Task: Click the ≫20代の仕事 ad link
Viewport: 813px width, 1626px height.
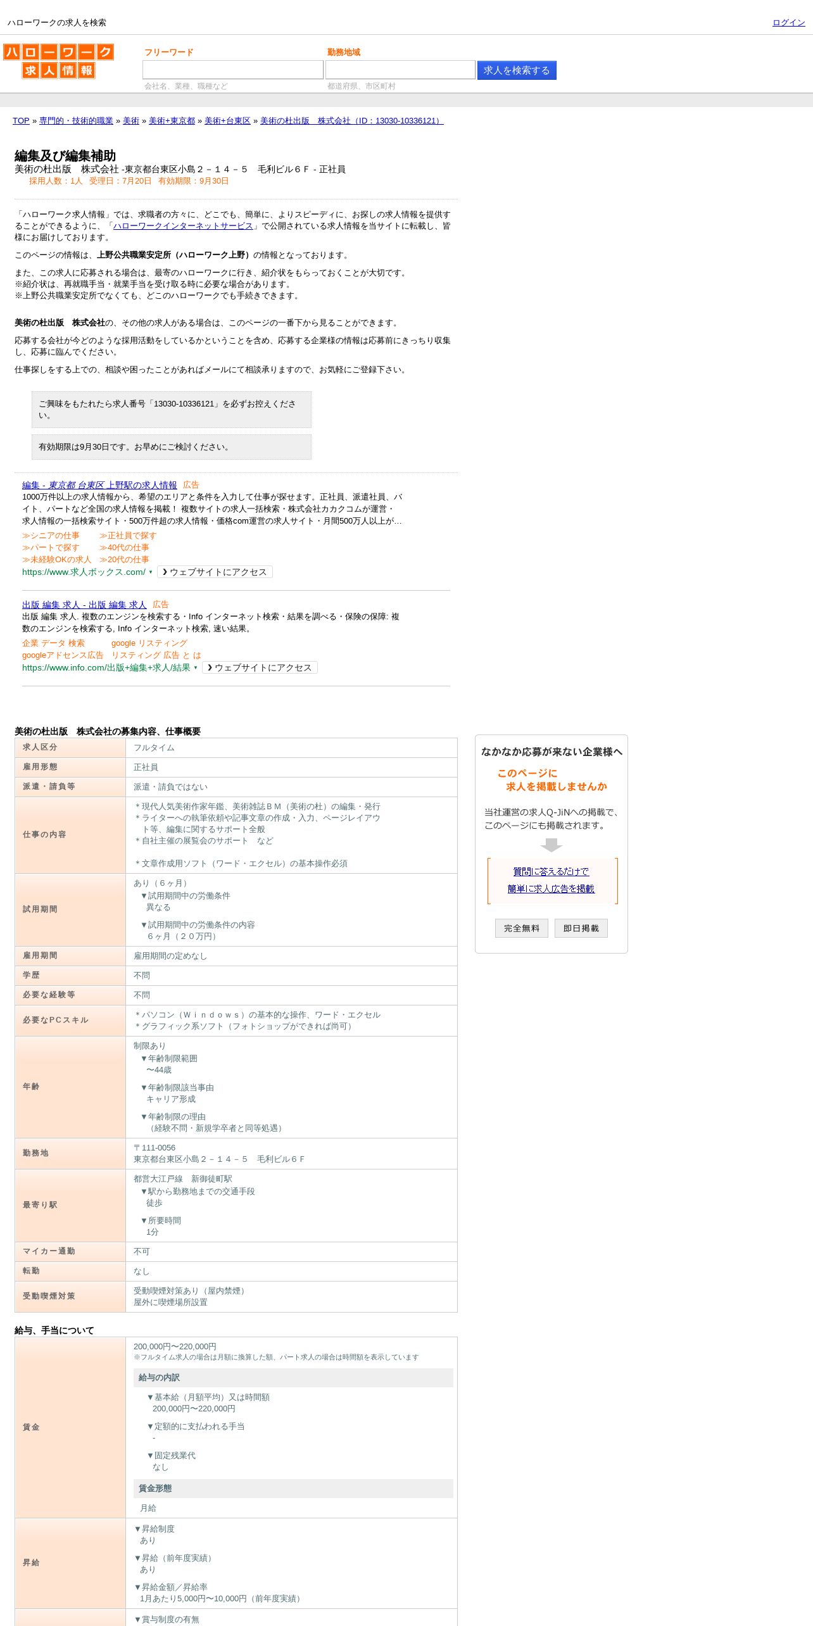Action: tap(124, 560)
